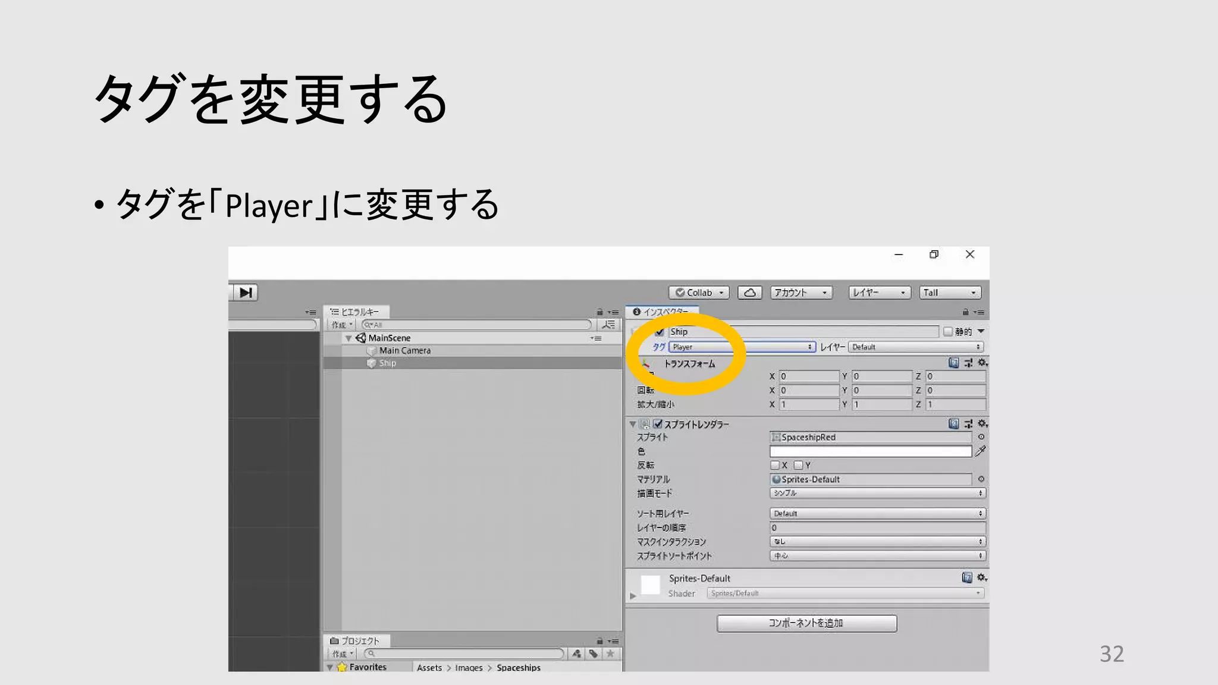The height and width of the screenshot is (685, 1218).
Task: Select Main Camera in the Hierarchy
Action: coord(405,351)
